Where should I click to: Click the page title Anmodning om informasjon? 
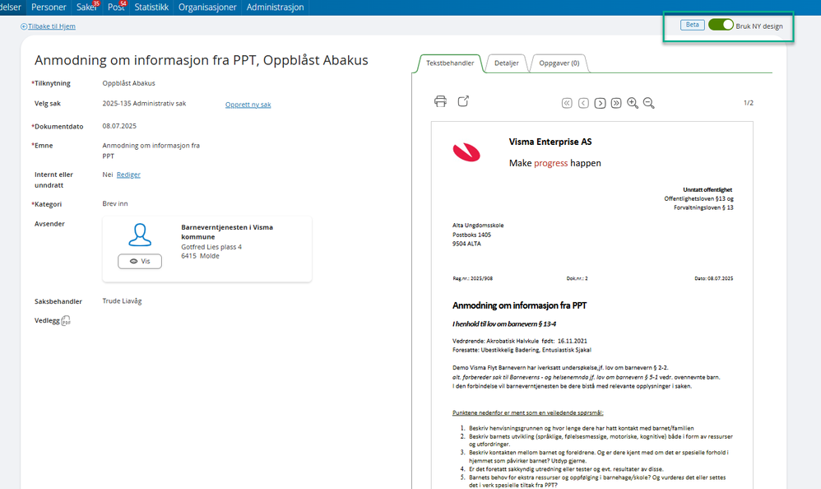coord(201,60)
